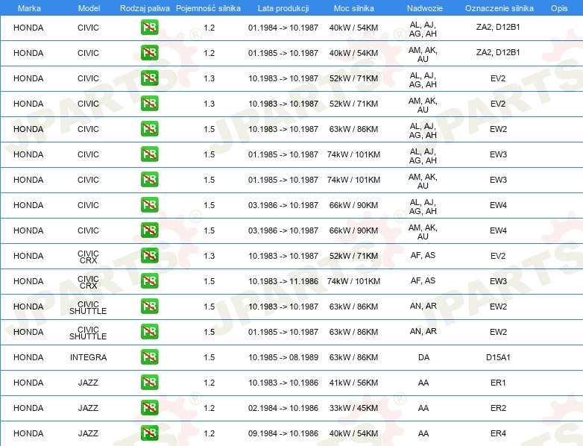The image size is (583, 446).
Task: Click the Rodzaj paliwa column header
Action: click(145, 8)
